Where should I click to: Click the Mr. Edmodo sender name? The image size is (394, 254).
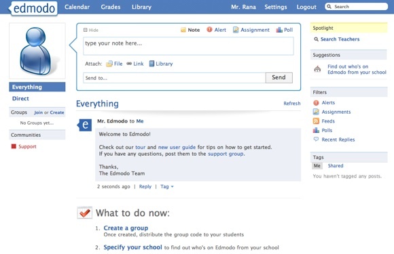[112, 121]
